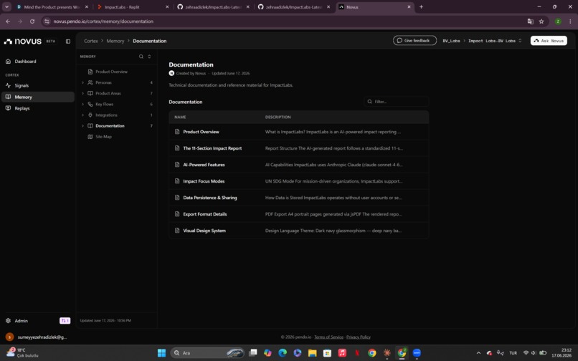
Task: Click the Novus logo
Action: coord(23,42)
